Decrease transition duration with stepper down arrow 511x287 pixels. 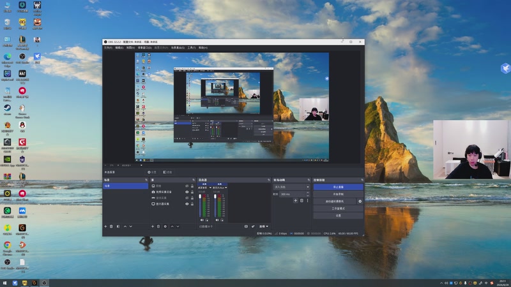(308, 195)
